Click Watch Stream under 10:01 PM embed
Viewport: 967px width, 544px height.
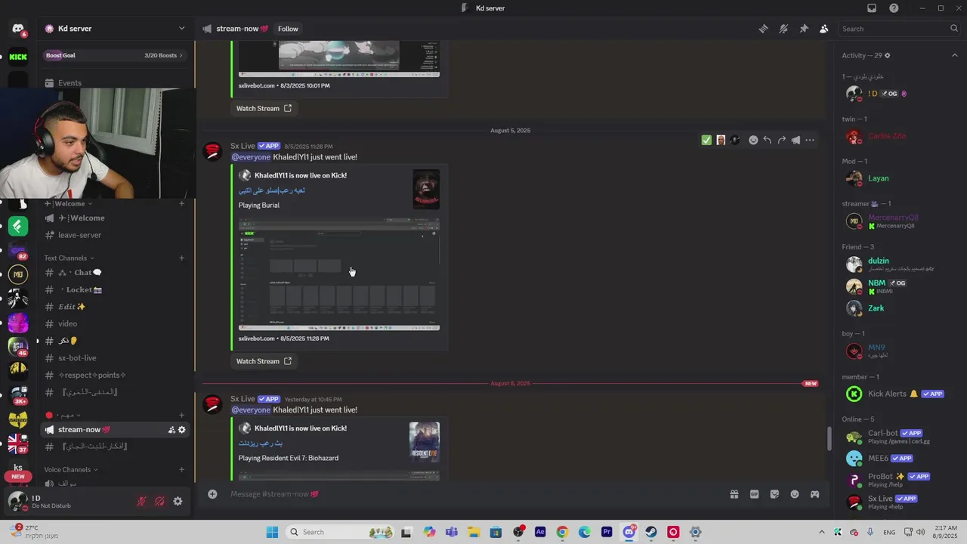(264, 108)
